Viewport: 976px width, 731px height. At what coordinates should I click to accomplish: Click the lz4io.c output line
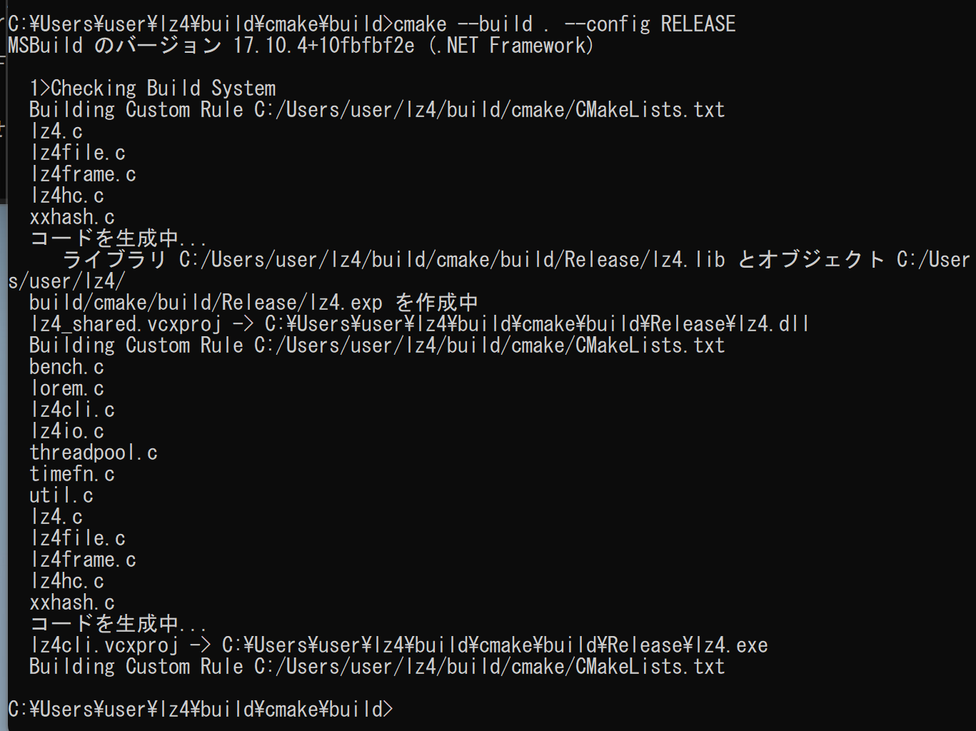67,430
